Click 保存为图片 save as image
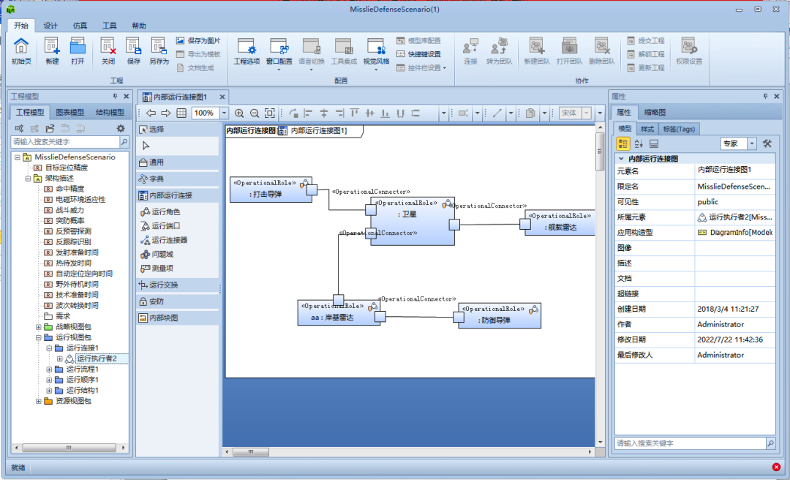The width and height of the screenshot is (790, 480). click(x=198, y=40)
